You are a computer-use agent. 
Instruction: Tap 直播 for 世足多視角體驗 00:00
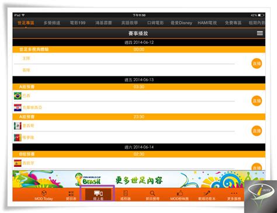tap(257, 64)
